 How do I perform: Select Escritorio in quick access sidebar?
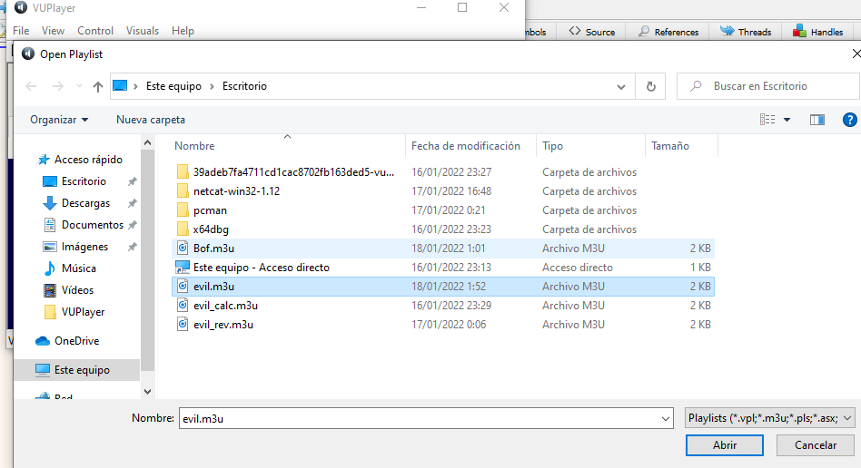(84, 181)
